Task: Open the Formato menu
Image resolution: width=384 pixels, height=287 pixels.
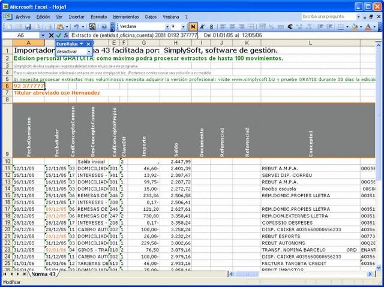Action: coord(99,17)
